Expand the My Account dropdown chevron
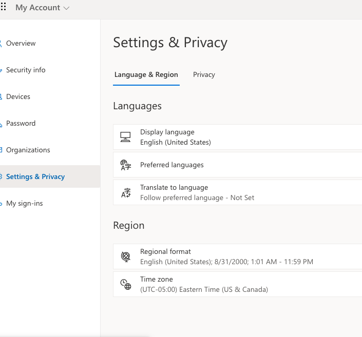The height and width of the screenshot is (337, 362). [66, 8]
